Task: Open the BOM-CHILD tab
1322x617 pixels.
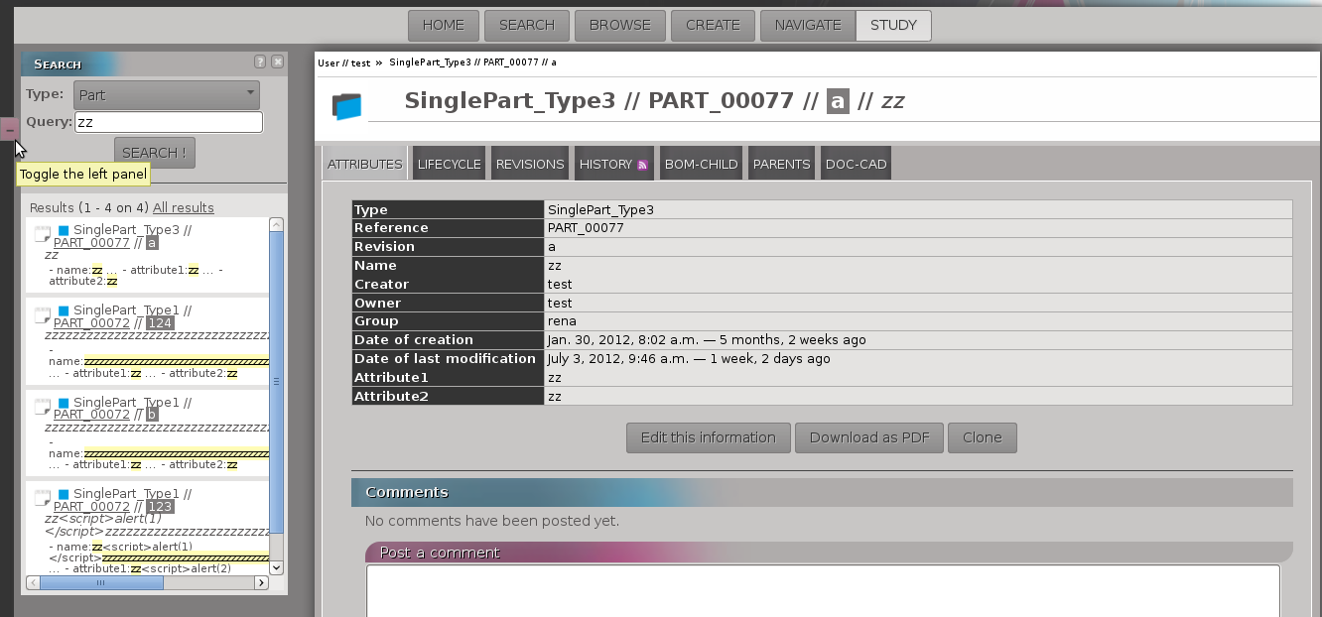Action: [701, 164]
